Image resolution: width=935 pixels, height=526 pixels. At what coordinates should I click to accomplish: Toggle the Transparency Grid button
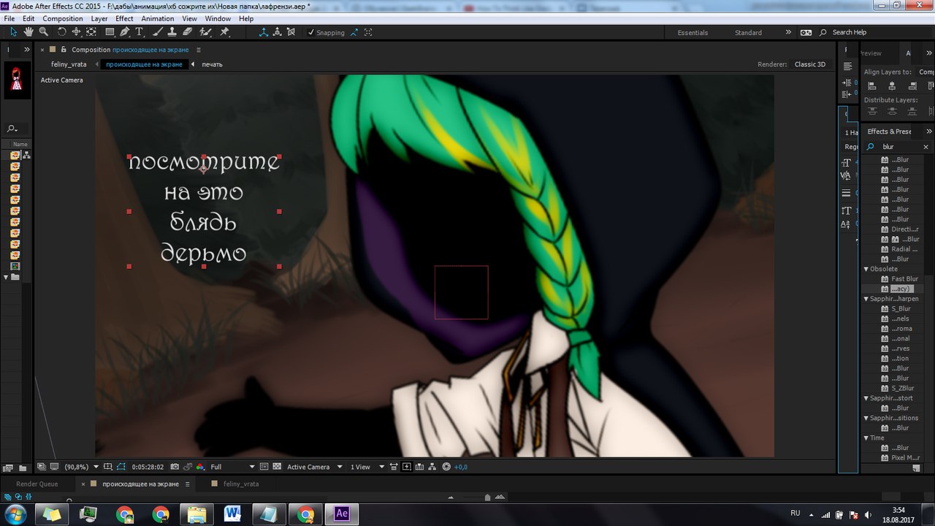click(x=278, y=467)
